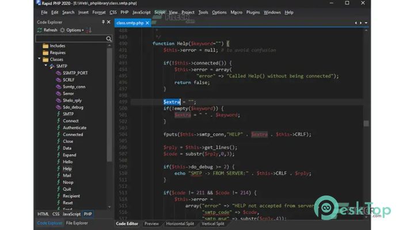Click the search magnifier icon
This screenshot has height=230, width=403.
109,39
